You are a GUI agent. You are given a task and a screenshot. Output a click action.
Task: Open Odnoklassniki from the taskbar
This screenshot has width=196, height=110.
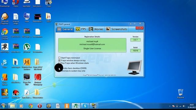(x=67, y=106)
